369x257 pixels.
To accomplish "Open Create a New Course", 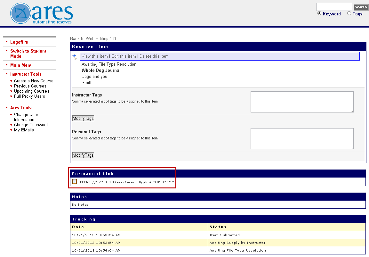I will click(x=33, y=81).
